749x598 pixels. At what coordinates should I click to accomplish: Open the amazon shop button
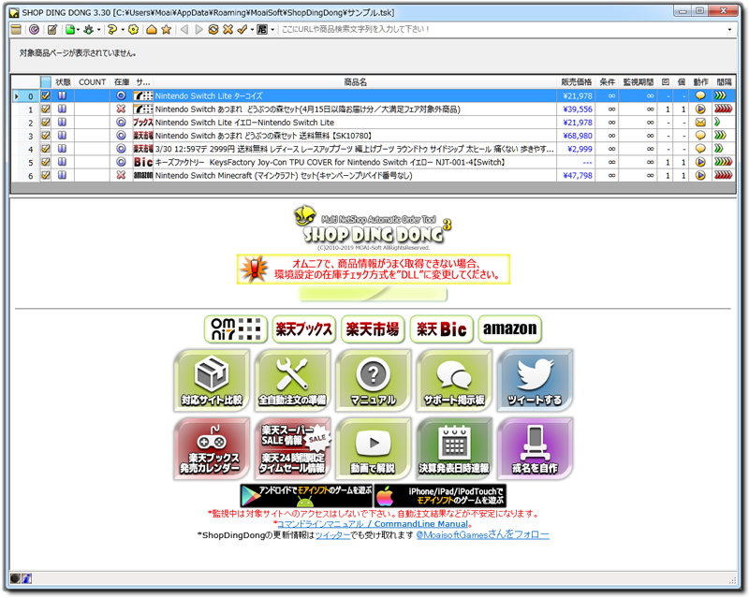509,329
